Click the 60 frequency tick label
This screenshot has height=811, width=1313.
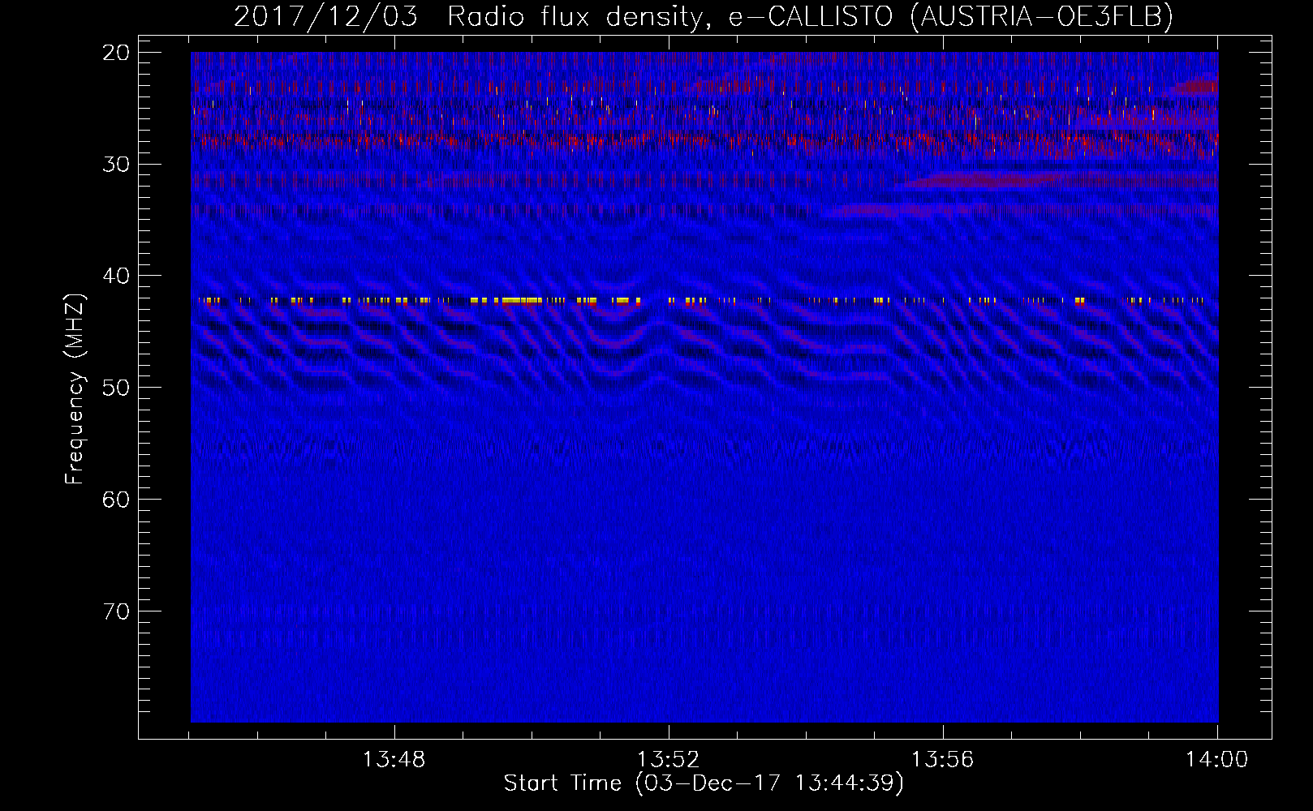[x=117, y=500]
